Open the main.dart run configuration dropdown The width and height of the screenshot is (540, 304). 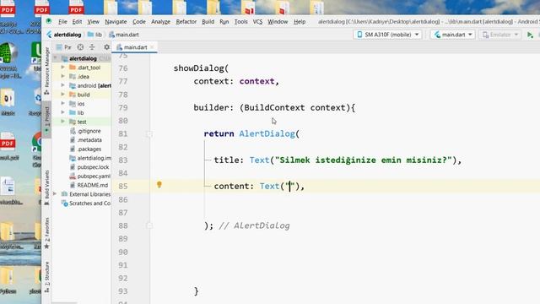point(453,35)
